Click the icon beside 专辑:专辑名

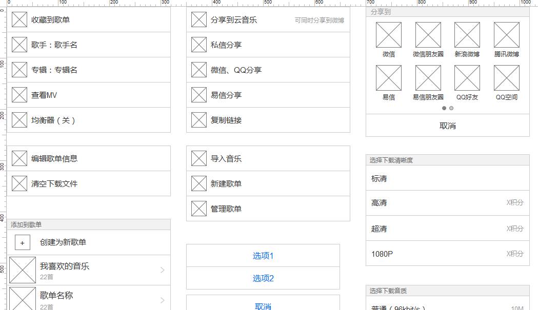pos(19,70)
